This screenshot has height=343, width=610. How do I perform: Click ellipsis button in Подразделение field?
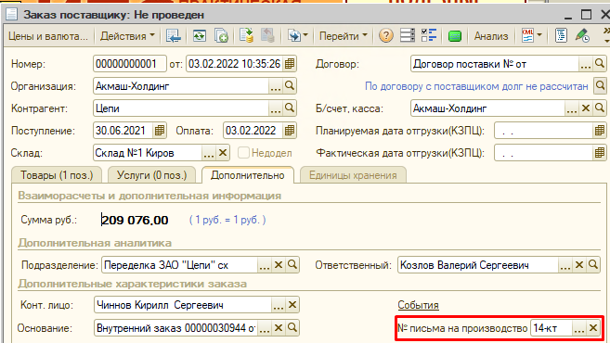[x=265, y=265]
